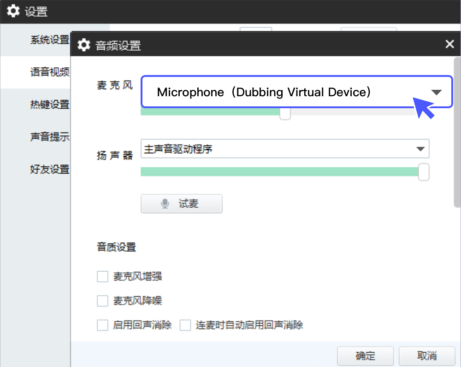461x367 pixels.
Task: Open 好友设置 in the sidebar
Action: (49, 169)
